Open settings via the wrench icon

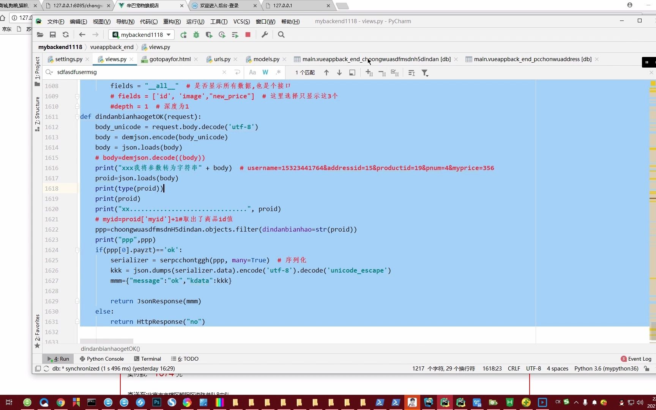[x=265, y=35]
